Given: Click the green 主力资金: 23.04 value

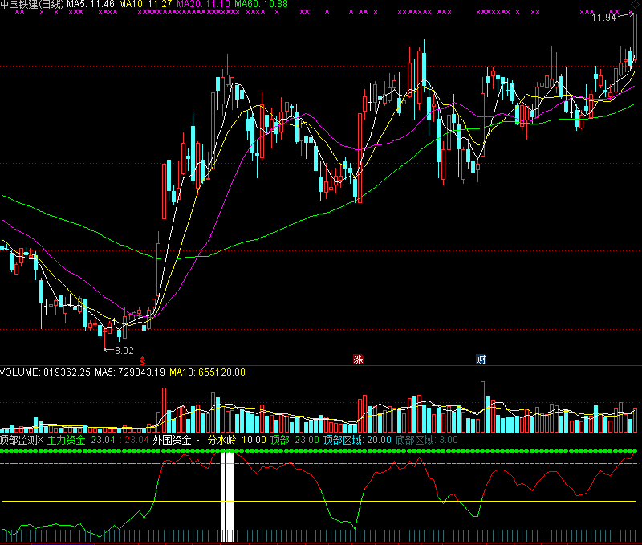Looking at the screenshot, I should pyautogui.click(x=81, y=440).
